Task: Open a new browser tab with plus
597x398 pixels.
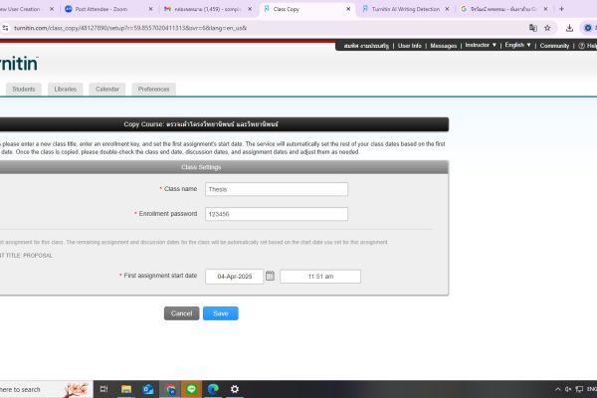Action: pyautogui.click(x=561, y=9)
